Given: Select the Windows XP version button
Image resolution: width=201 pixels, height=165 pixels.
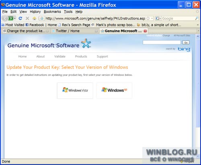Looking at the screenshot, I should [x=114, y=91].
